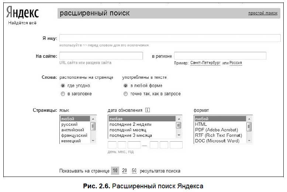
Task: Select the где угодно radio button
Action: pyautogui.click(x=63, y=86)
